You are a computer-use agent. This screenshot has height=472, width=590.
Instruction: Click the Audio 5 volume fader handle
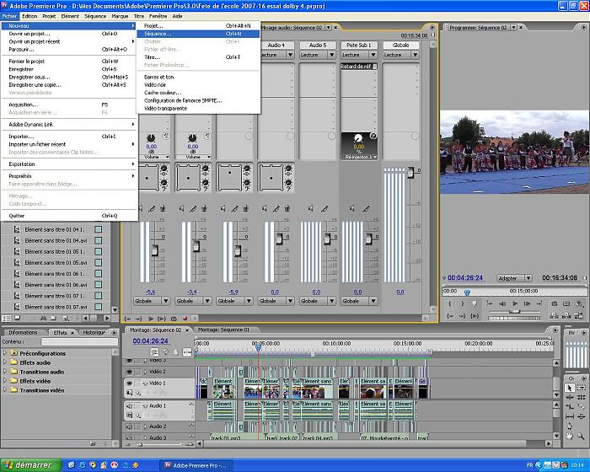click(327, 239)
